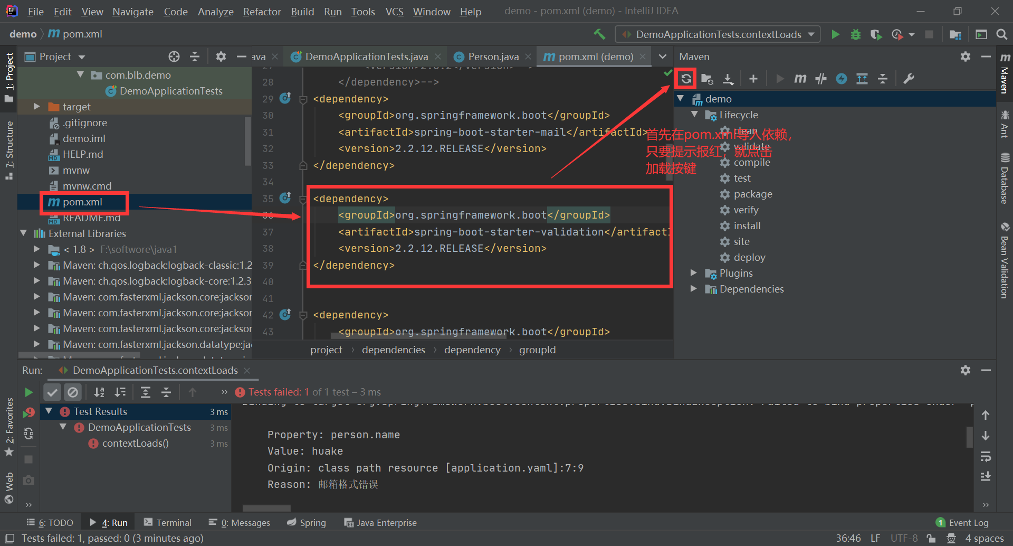Click line 29 gutter bean icon
The image size is (1013, 546).
[285, 98]
